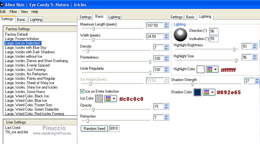This screenshot has width=260, height=144.
Task: Click the Ice Color gray swatch
Action: tap(99, 99)
